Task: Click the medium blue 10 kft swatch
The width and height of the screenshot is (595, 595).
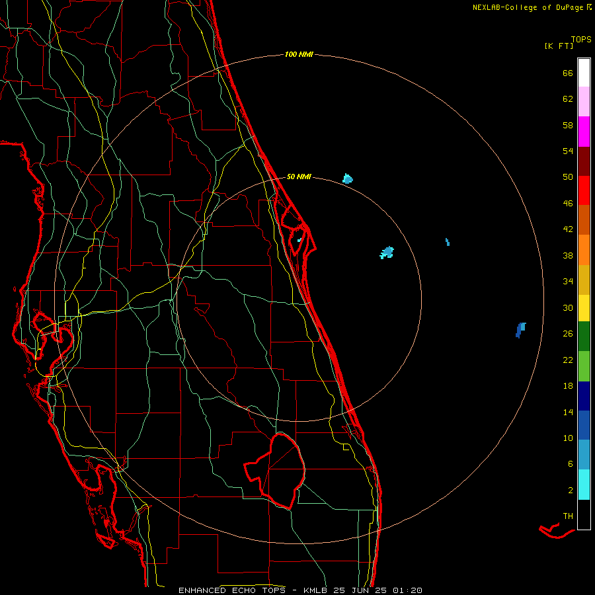Action: click(x=584, y=425)
